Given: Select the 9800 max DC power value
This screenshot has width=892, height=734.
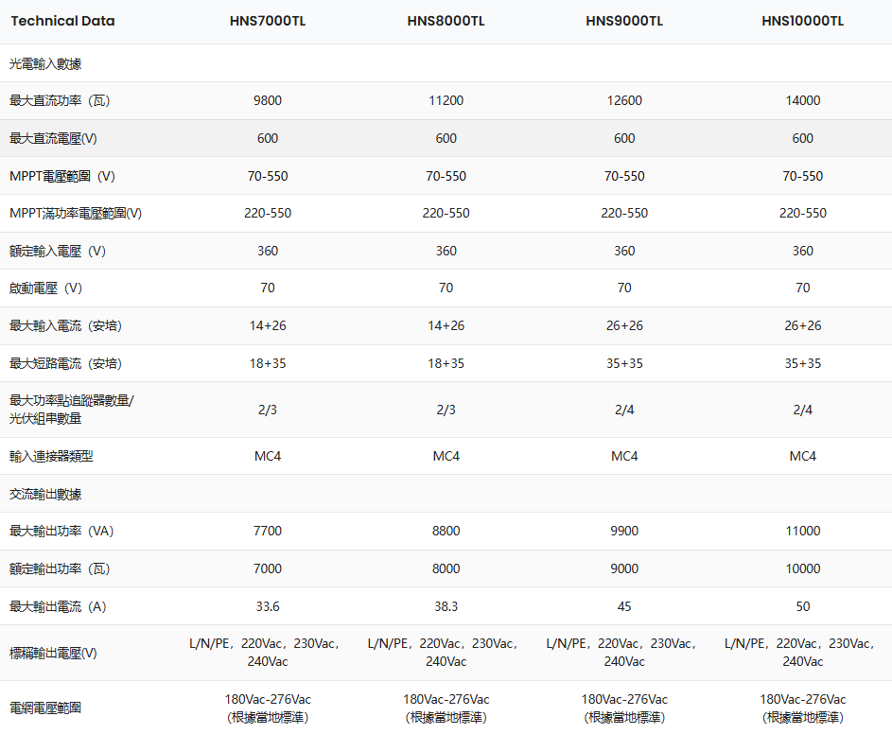Looking at the screenshot, I should coord(268,100).
